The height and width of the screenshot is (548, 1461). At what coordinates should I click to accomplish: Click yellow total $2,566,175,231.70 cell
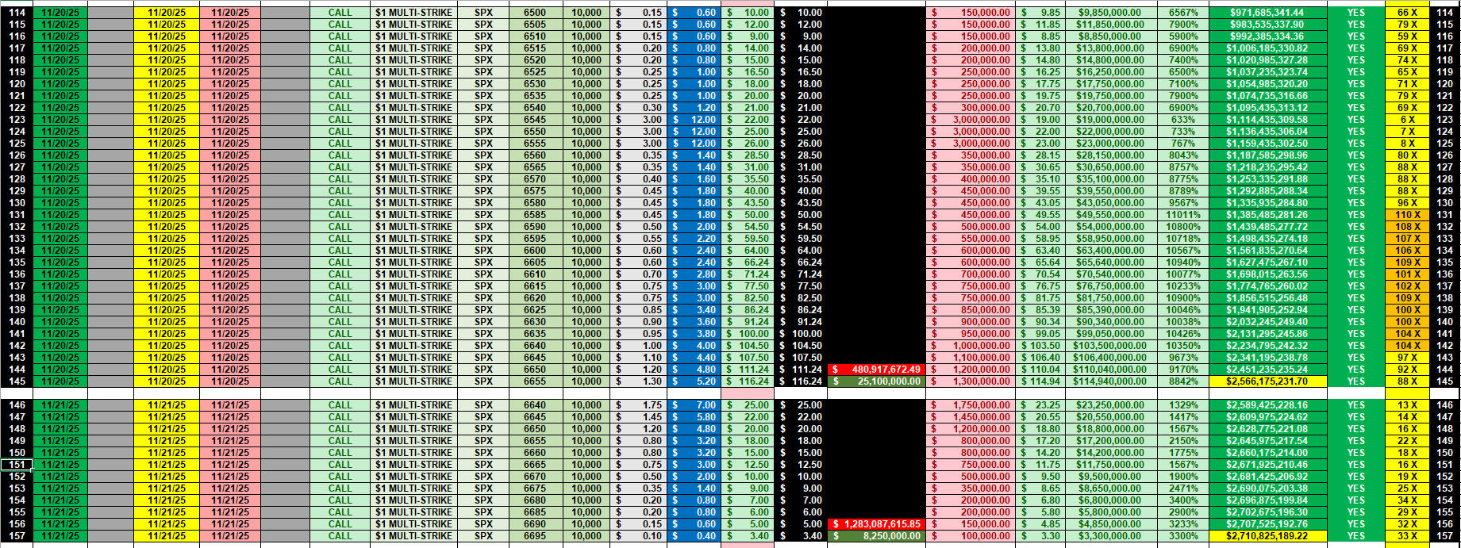(1267, 381)
